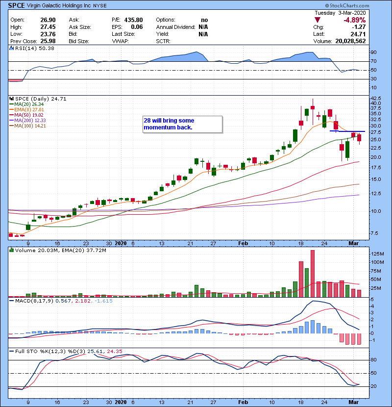Click the stochastic %D value 24.35

[x=115, y=352]
